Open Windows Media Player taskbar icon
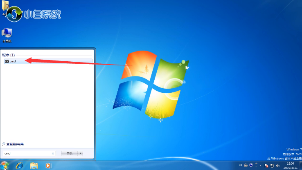Image resolution: width=302 pixels, height=170 pixels. [x=48, y=166]
